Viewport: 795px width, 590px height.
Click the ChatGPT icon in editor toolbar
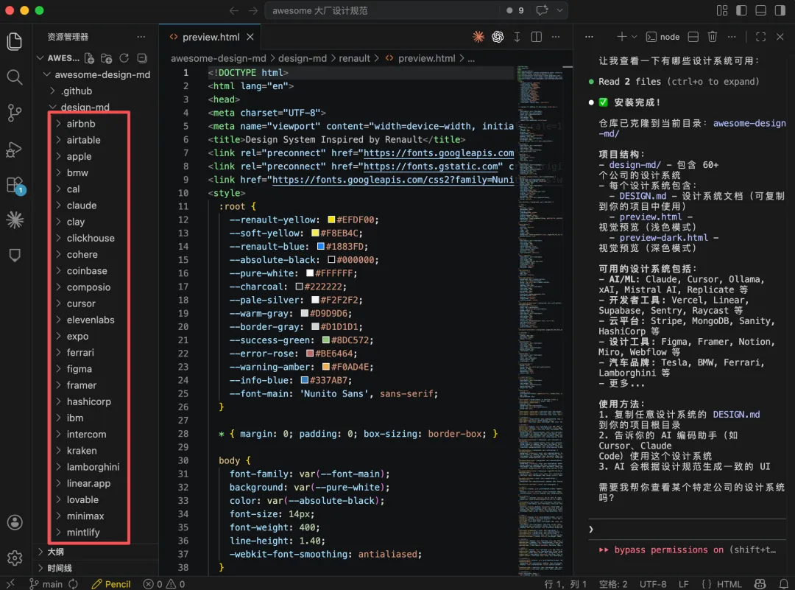[498, 37]
